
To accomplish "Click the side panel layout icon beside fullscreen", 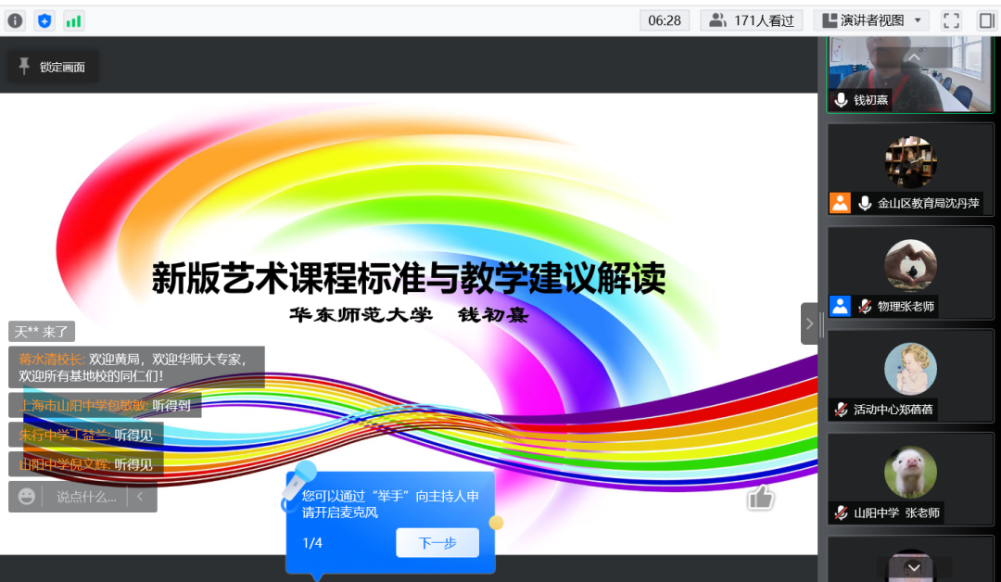I will 984,19.
